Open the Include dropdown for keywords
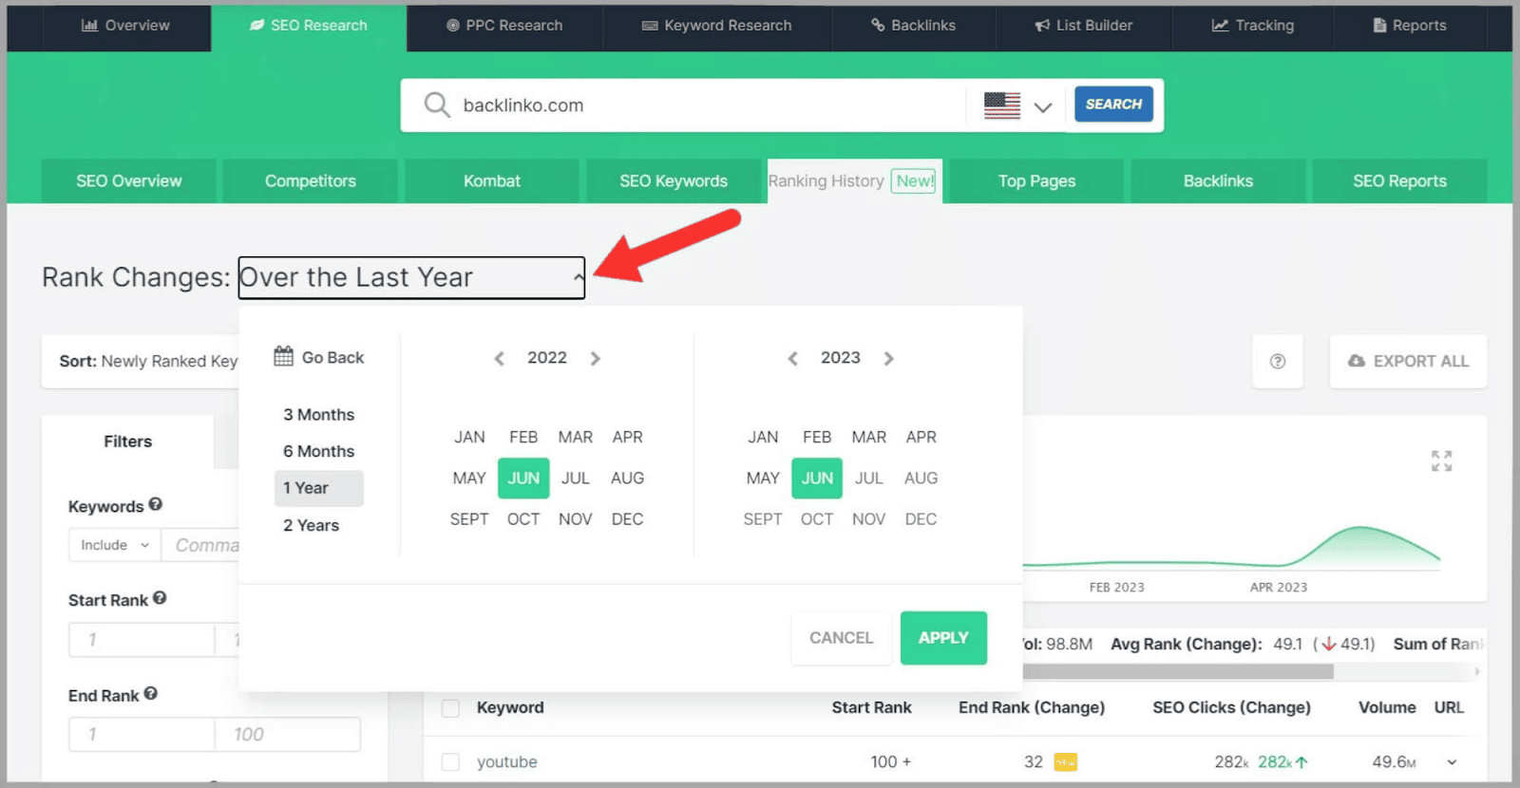The width and height of the screenshot is (1520, 788). coord(114,545)
